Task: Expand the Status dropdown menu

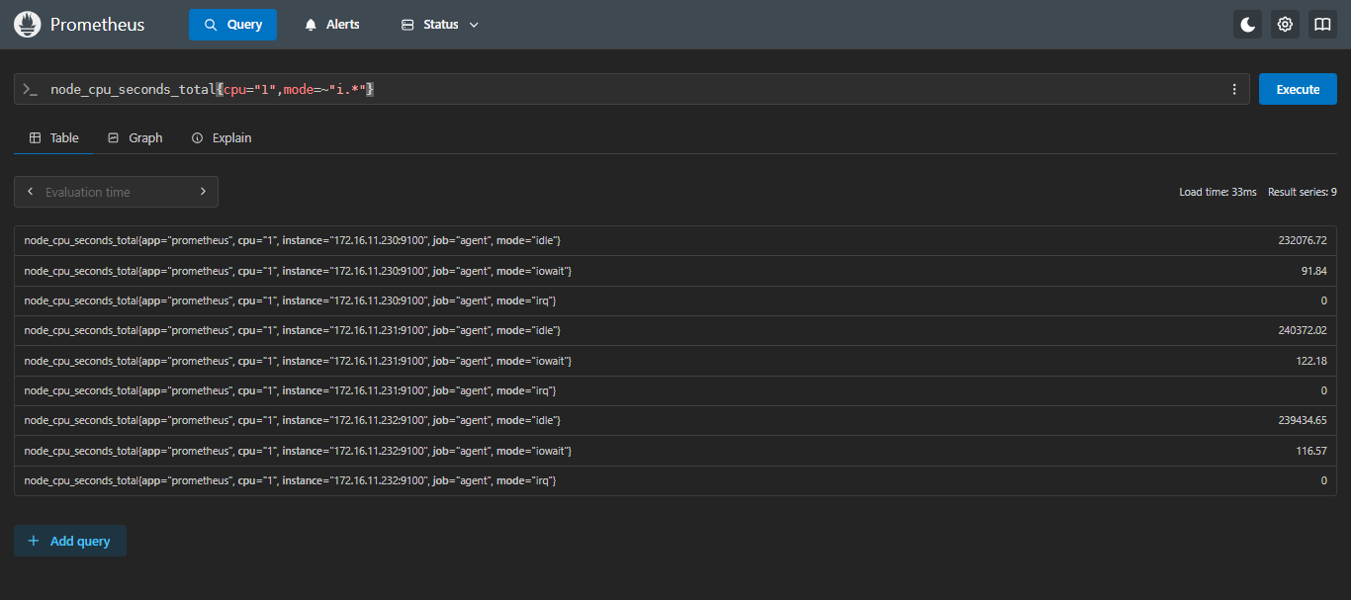Action: click(440, 25)
